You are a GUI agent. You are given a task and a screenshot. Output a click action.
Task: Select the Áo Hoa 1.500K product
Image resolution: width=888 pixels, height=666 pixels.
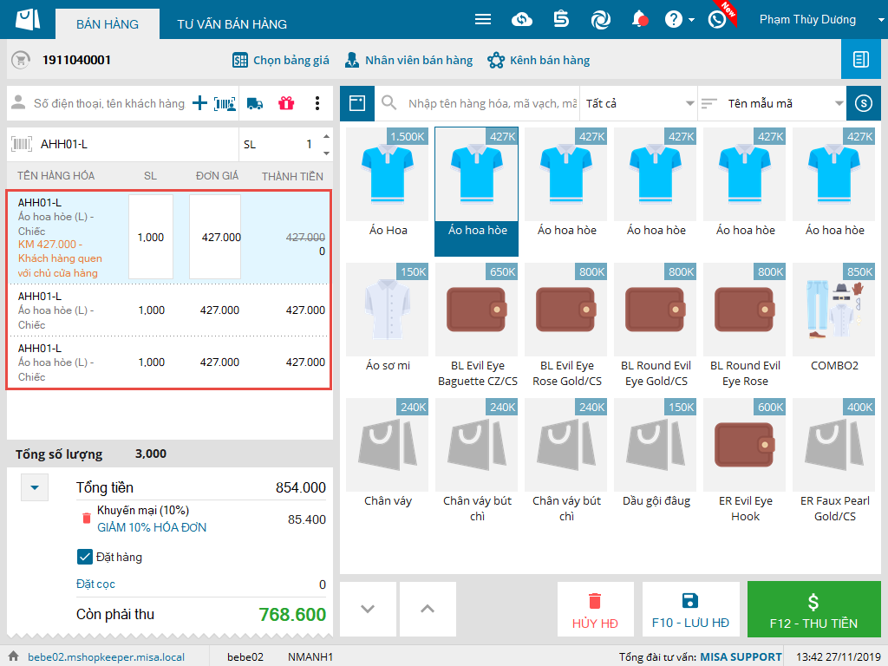(388, 192)
